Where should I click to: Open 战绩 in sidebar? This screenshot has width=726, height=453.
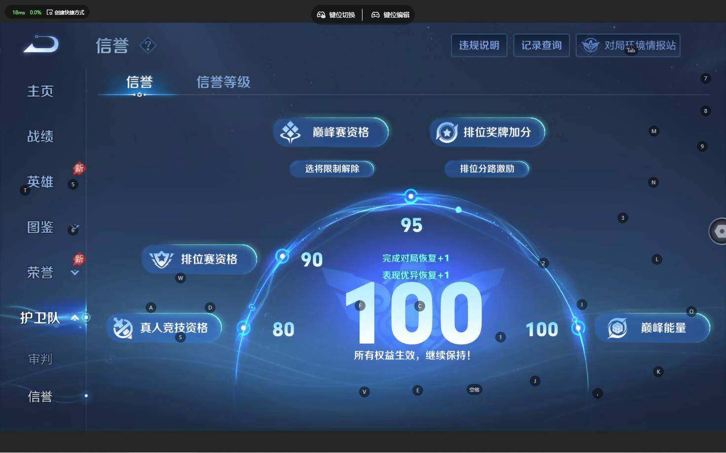click(x=40, y=137)
